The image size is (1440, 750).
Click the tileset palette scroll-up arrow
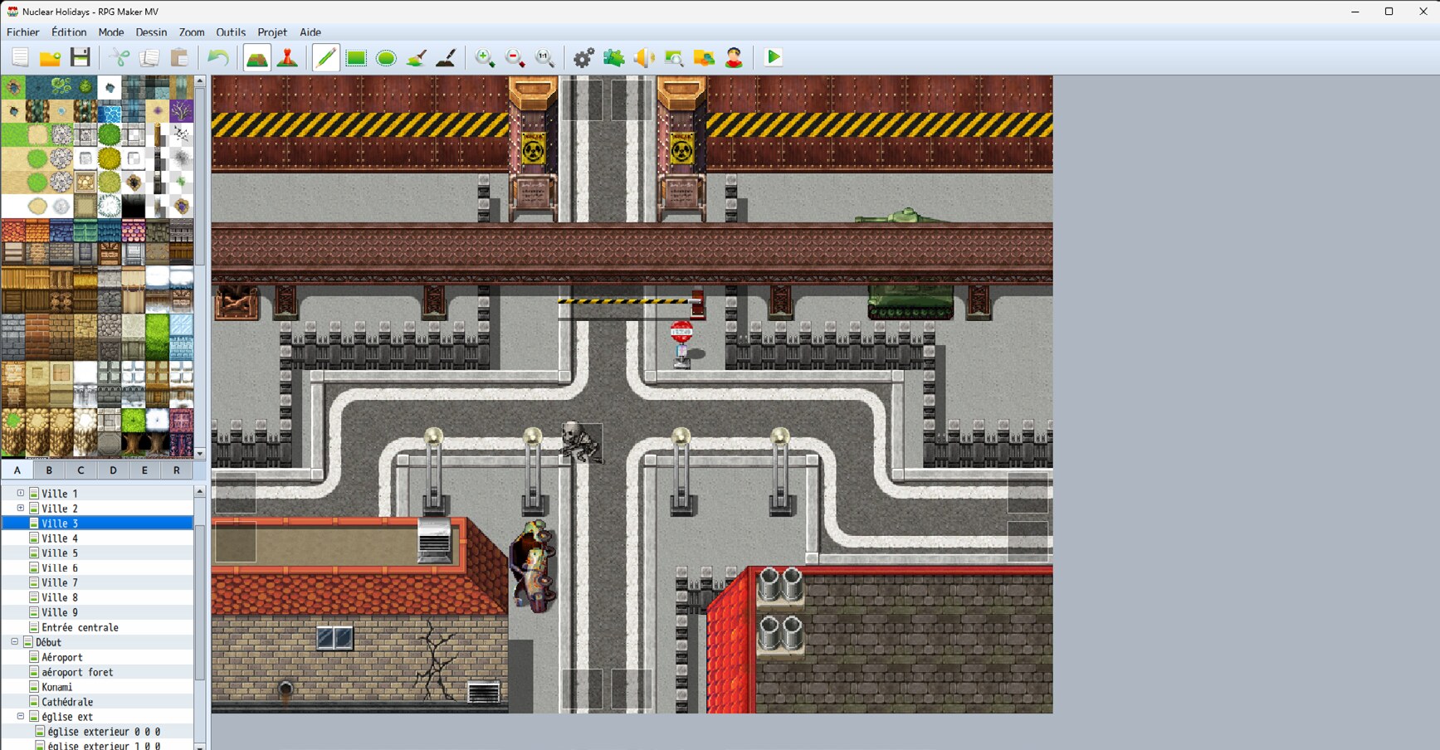[200, 81]
